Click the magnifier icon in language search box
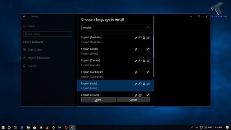231x130 pixels. click(x=148, y=27)
